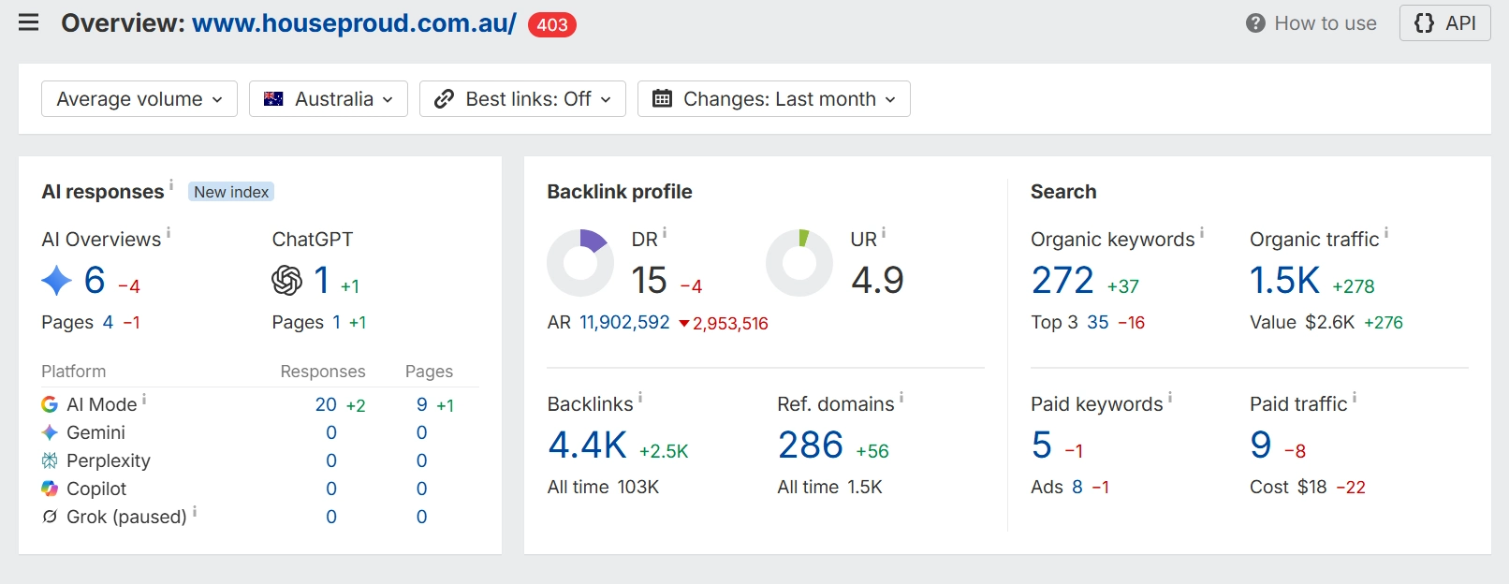Click the info icon beside Ref. domains
This screenshot has width=1509, height=584.
pos(901,397)
